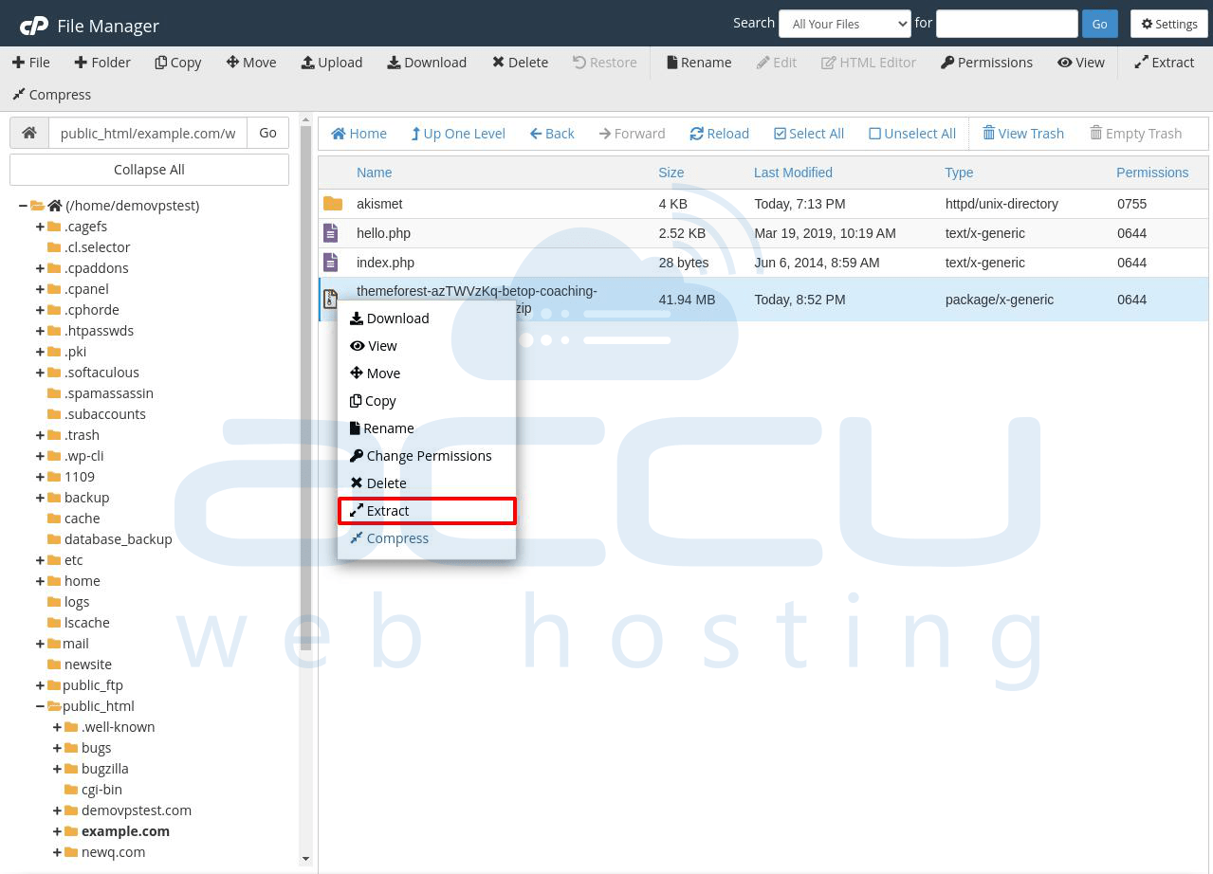Open View Trash
1213x874 pixels.
pyautogui.click(x=1023, y=134)
